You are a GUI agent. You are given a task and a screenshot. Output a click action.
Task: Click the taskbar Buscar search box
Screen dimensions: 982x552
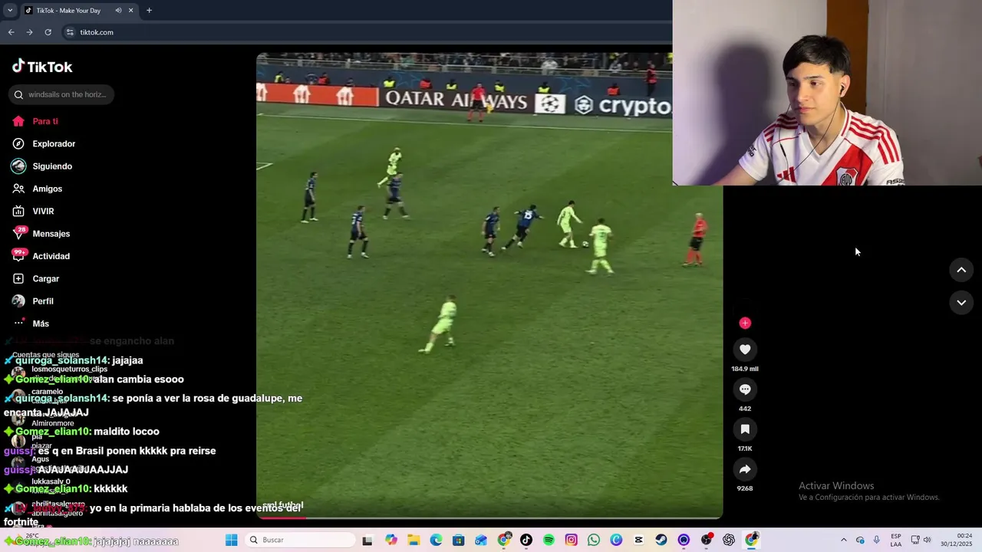(x=300, y=540)
